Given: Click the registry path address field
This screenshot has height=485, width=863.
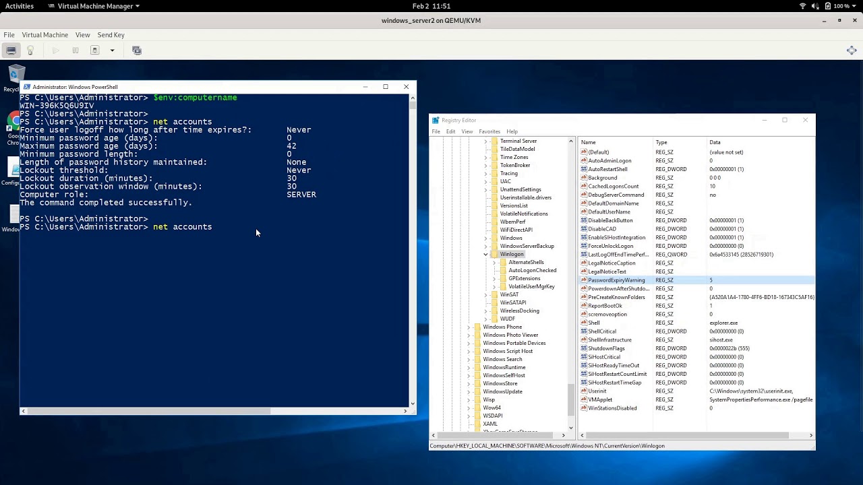Looking at the screenshot, I should coord(622,446).
